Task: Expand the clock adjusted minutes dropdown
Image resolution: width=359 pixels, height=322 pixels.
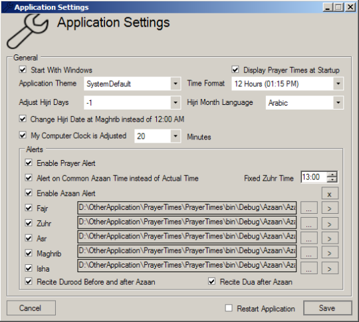Action: 176,136
